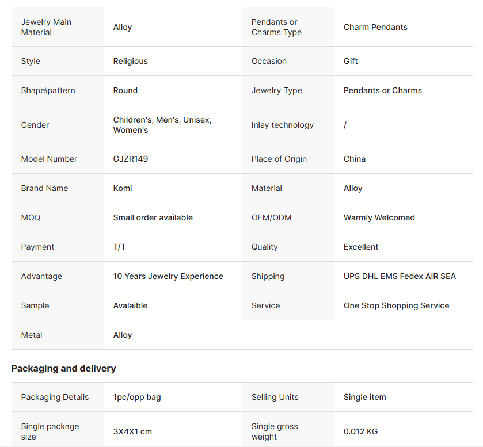Click the '1pc/opp bag' packaging value
The width and height of the screenshot is (483, 447).
(x=137, y=397)
